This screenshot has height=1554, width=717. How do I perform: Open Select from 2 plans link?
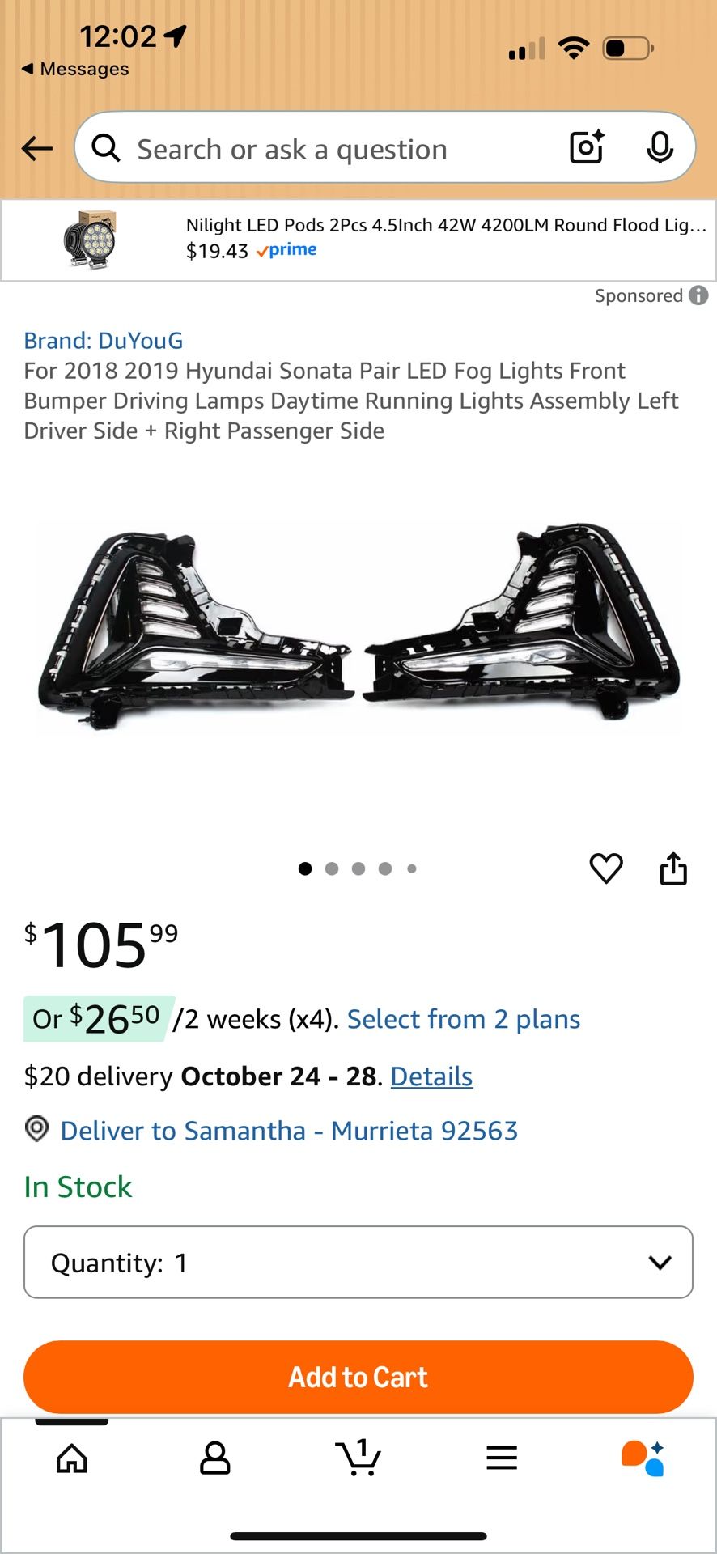click(x=463, y=1019)
